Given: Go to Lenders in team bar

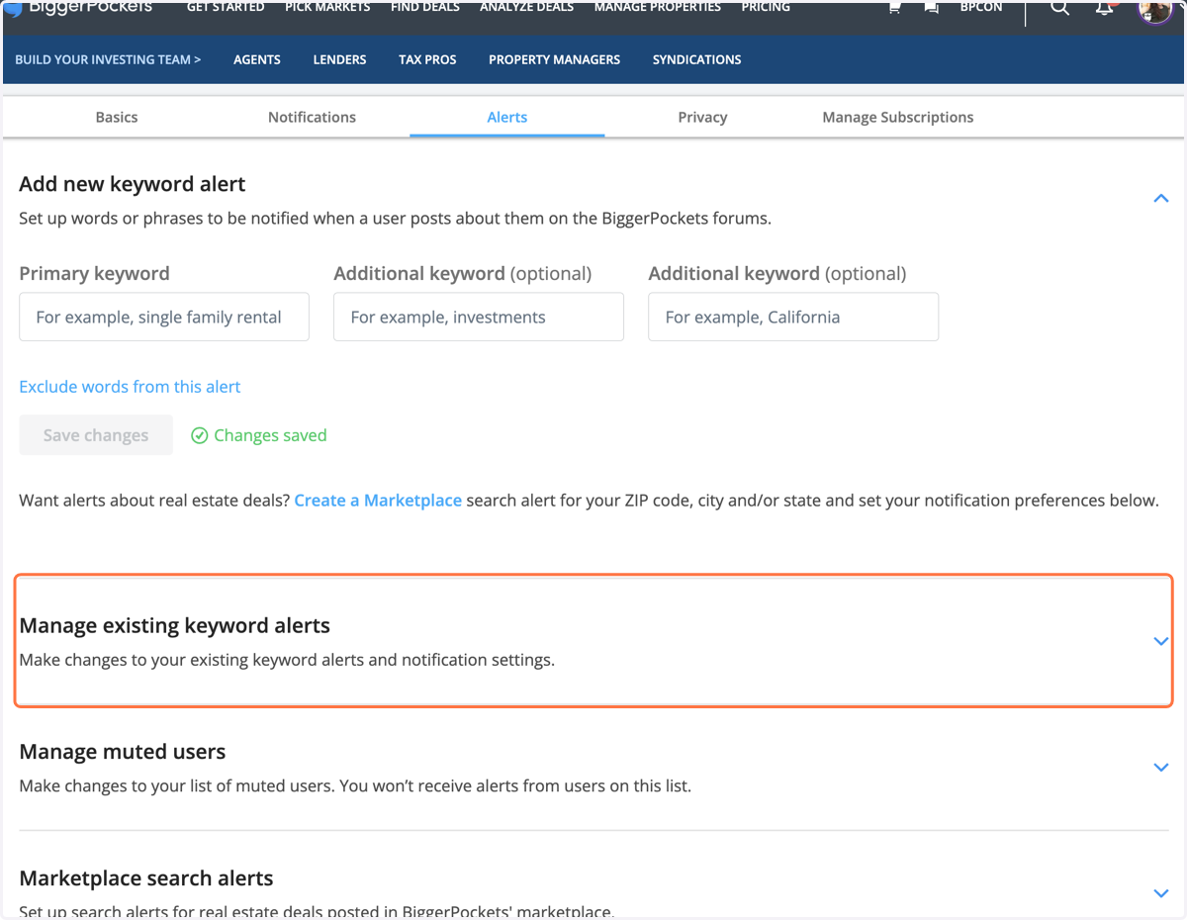Looking at the screenshot, I should click(x=340, y=59).
